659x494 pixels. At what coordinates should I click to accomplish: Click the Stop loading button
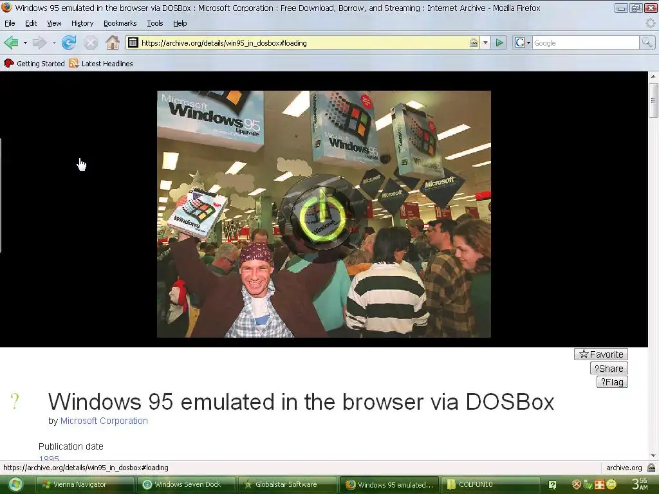[x=90, y=42]
